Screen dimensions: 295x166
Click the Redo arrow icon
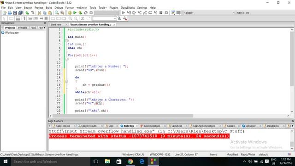(x=33, y=13)
